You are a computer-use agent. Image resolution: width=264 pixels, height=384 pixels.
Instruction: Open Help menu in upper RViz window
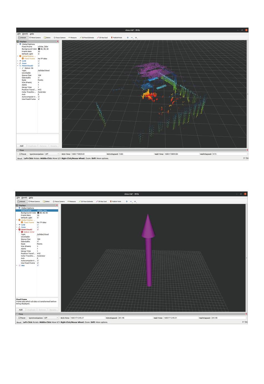point(32,34)
